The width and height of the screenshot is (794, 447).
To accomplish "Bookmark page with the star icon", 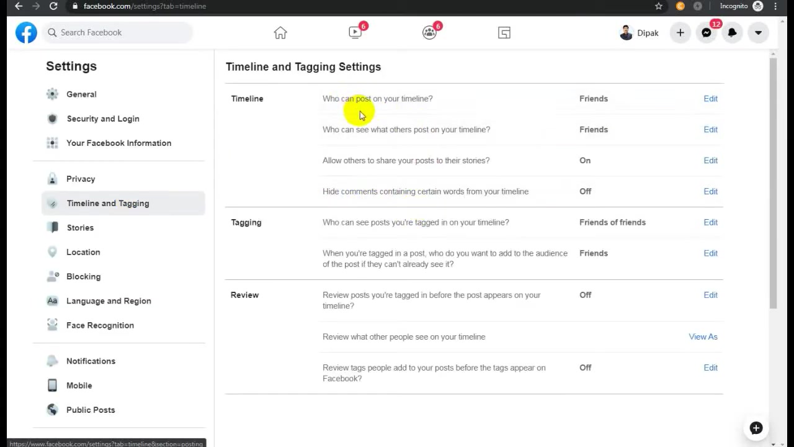I will tap(659, 6).
